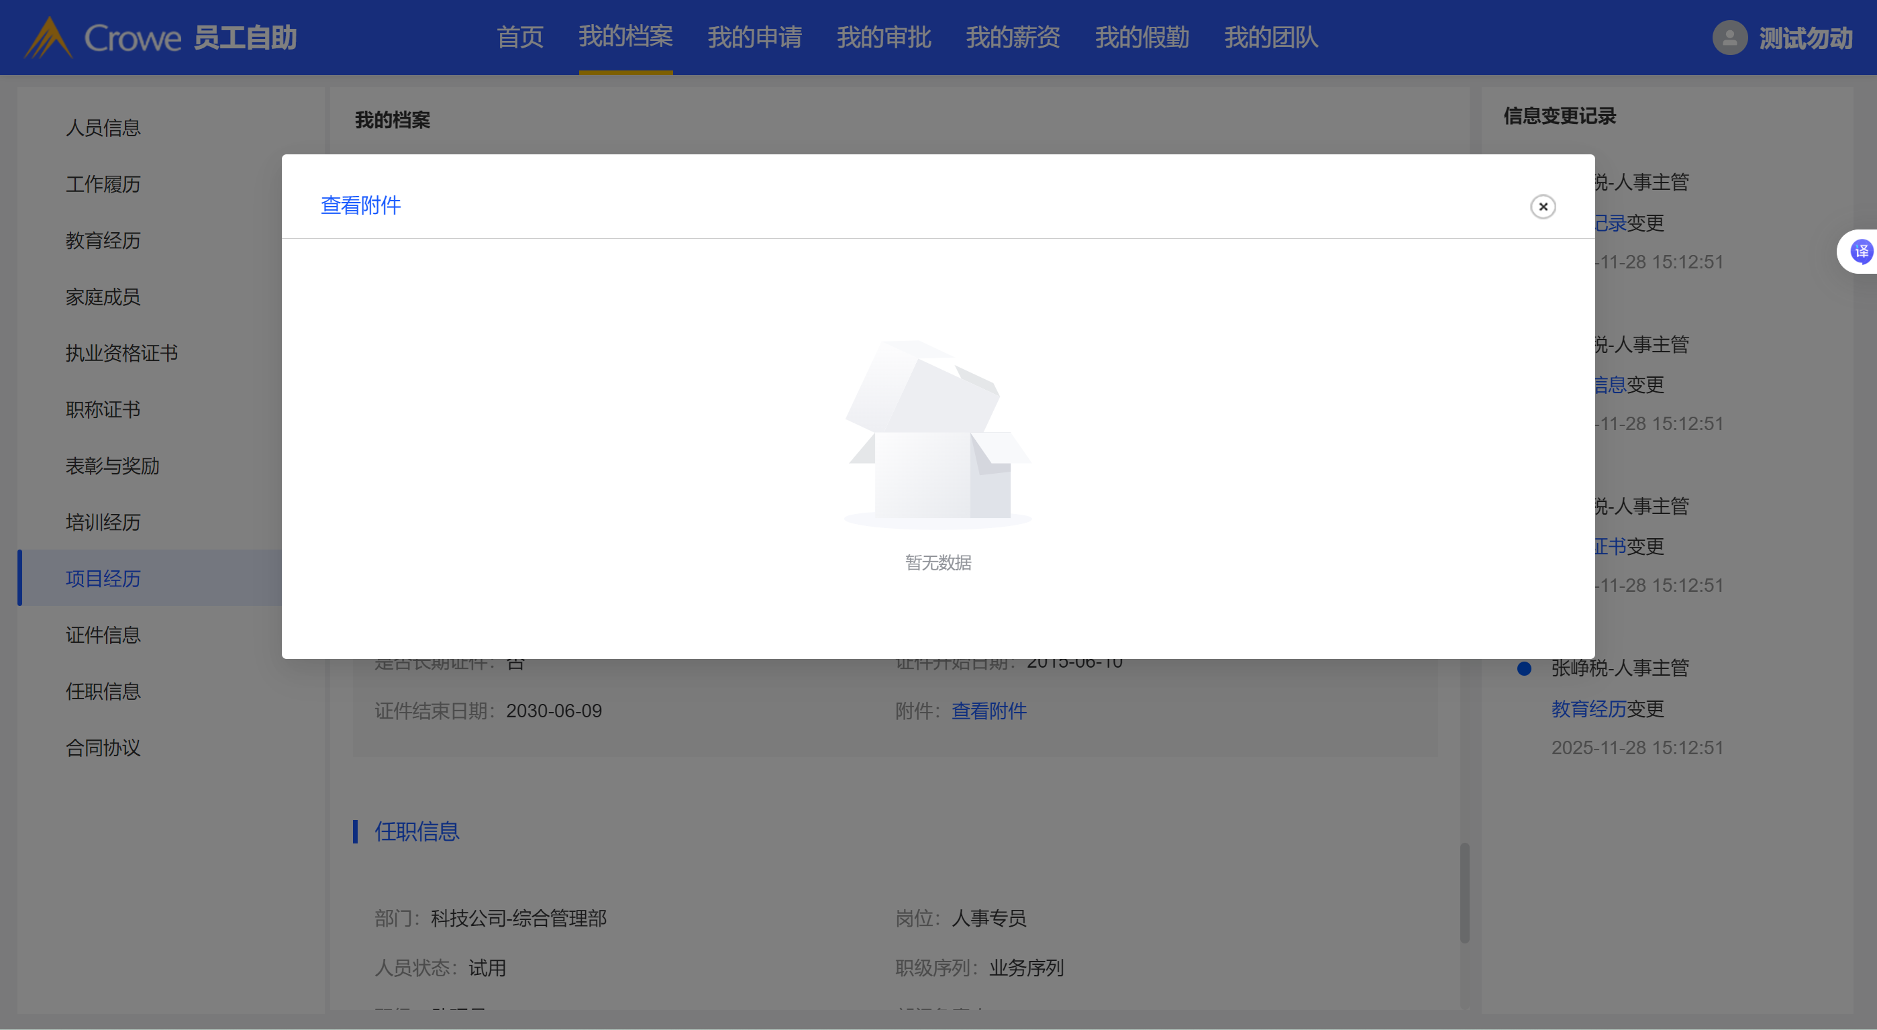Click the 查看附件 attachment link

point(988,711)
